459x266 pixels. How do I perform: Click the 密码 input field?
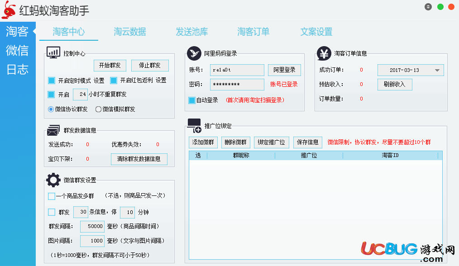[237, 85]
